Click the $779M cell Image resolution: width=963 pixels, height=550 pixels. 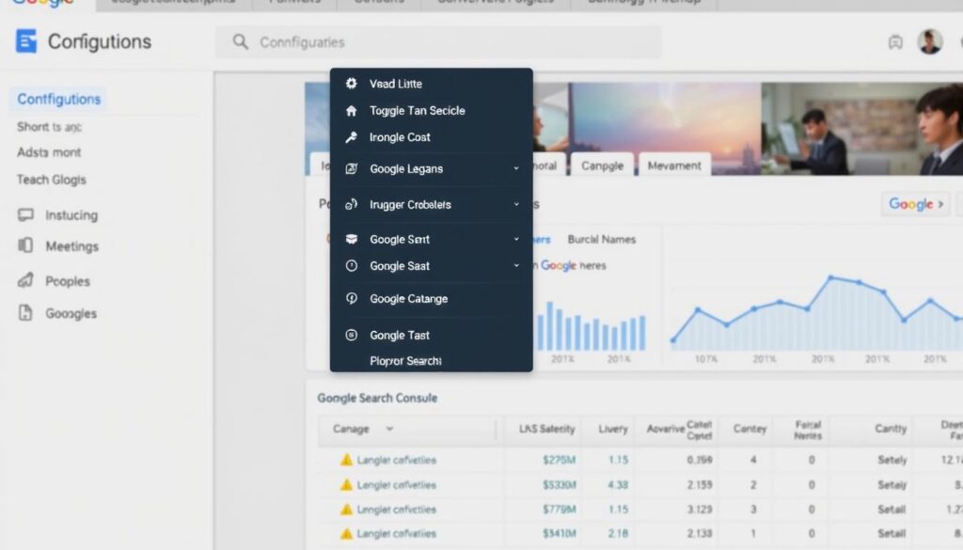pyautogui.click(x=559, y=510)
